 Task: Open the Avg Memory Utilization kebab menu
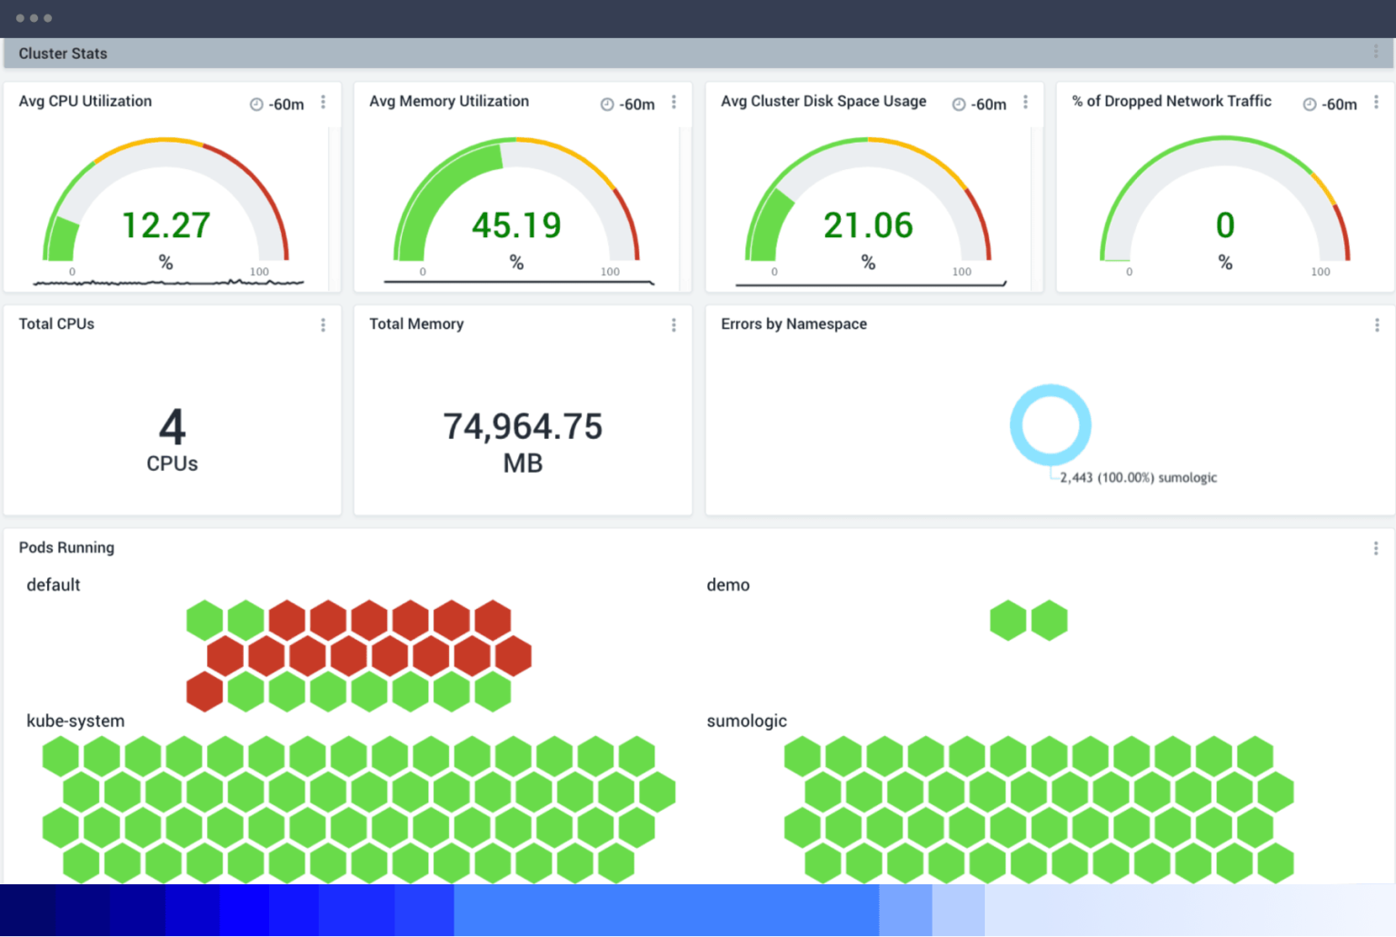(x=673, y=103)
